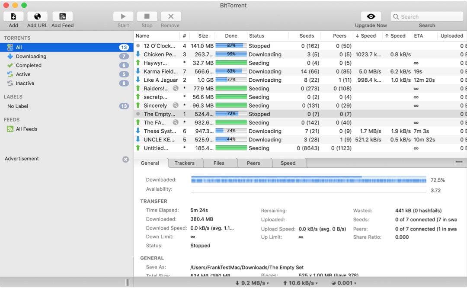The image size is (467, 288).
Task: Click the Upgrade Now eye icon
Action: tap(371, 16)
